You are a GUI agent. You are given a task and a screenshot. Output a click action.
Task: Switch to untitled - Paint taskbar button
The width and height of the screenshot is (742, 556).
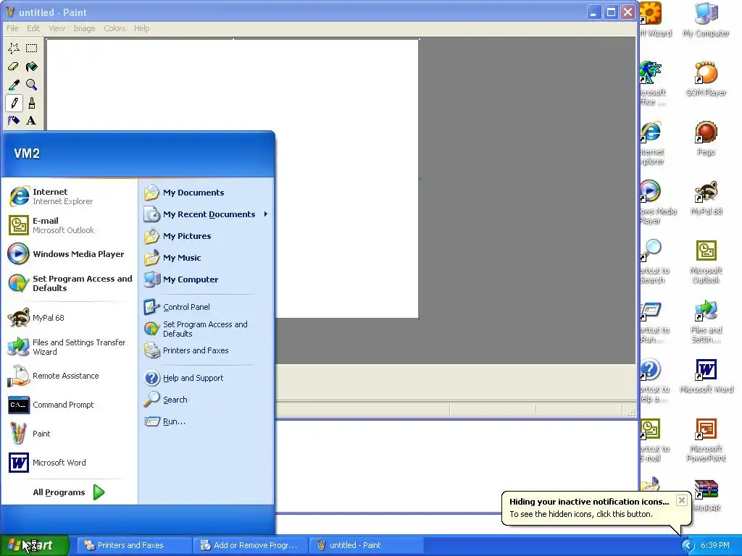(x=366, y=545)
